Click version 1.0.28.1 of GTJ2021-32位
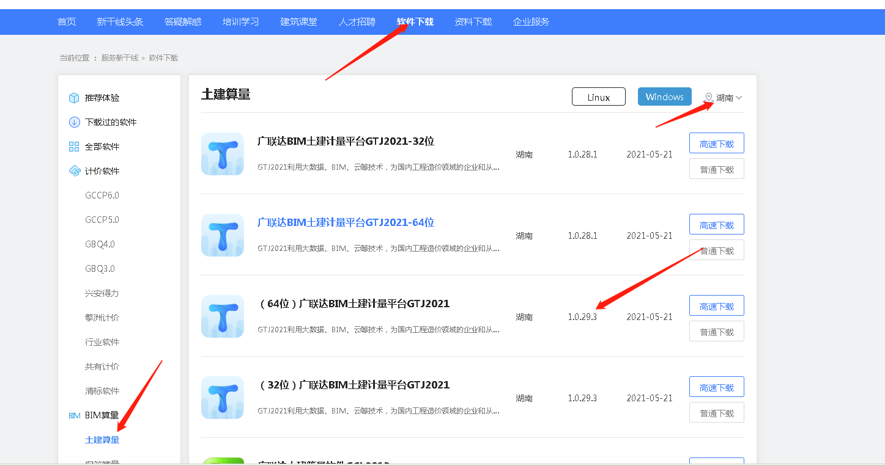885x466 pixels. pos(582,155)
